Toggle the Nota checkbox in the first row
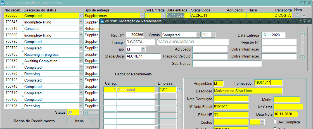This screenshot has height=129, width=313. click(297, 15)
